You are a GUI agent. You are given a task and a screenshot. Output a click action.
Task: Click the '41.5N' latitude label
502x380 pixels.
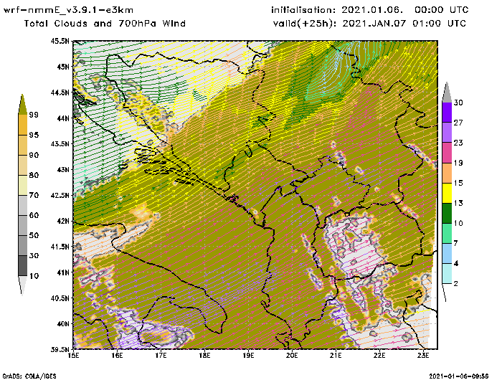60,247
